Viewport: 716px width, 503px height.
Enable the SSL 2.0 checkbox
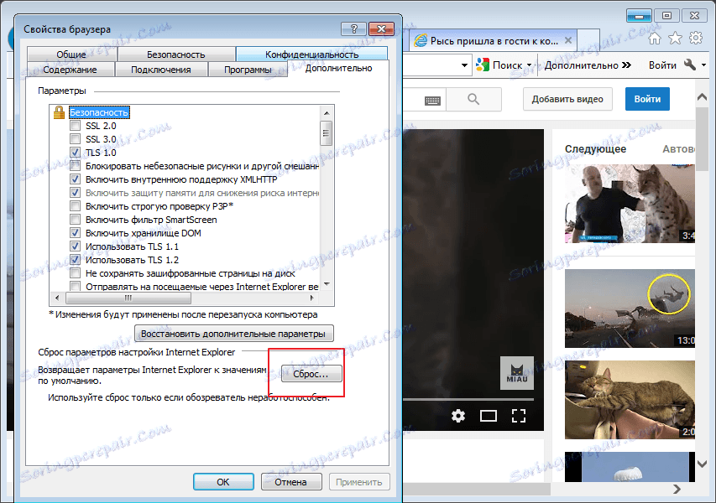click(x=75, y=126)
